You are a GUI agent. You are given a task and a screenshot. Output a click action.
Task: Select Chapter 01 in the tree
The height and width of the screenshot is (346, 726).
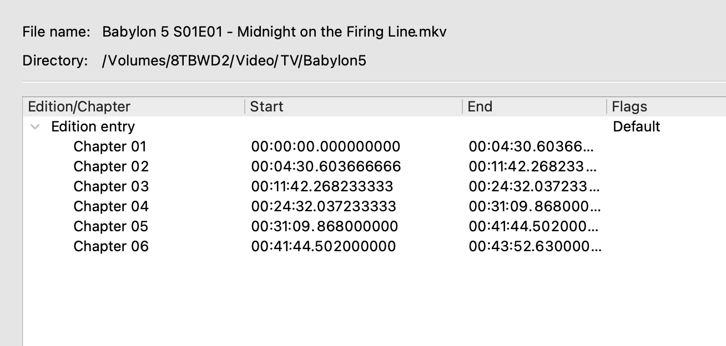tap(110, 147)
